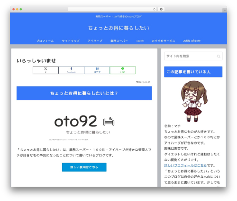Share the page on LINE
The image size is (237, 201).
click(x=123, y=70)
